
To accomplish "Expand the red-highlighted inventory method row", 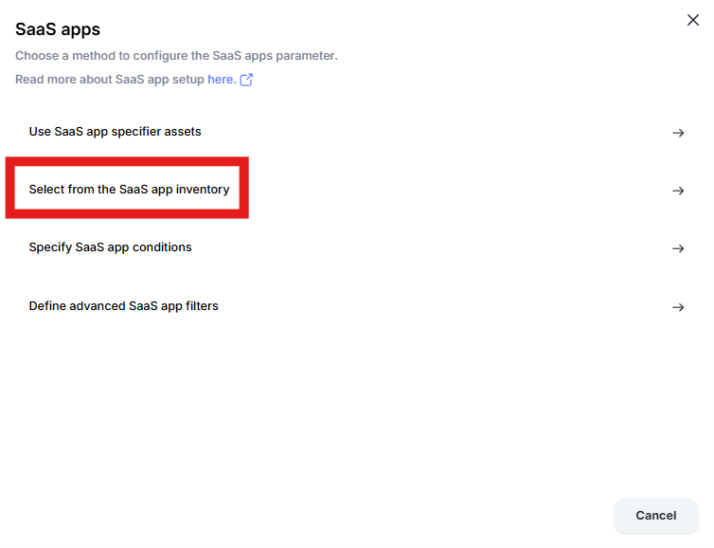I will pyautogui.click(x=357, y=191).
